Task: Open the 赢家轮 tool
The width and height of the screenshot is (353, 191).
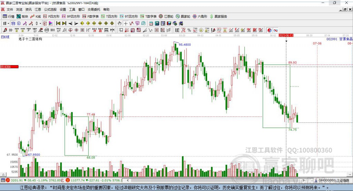Action: coord(183,17)
